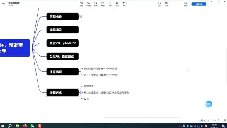This screenshot has height=128, width=227.
Task: Select the 注意事项 topic node
Action: tap(63, 72)
